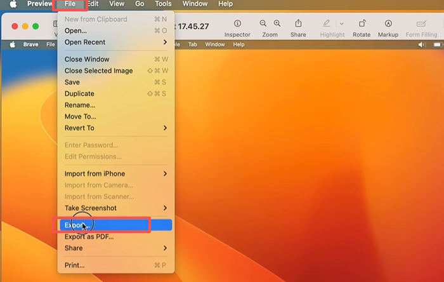The height and width of the screenshot is (282, 444).
Task: Expand the Revert To submenu
Action: [115, 128]
